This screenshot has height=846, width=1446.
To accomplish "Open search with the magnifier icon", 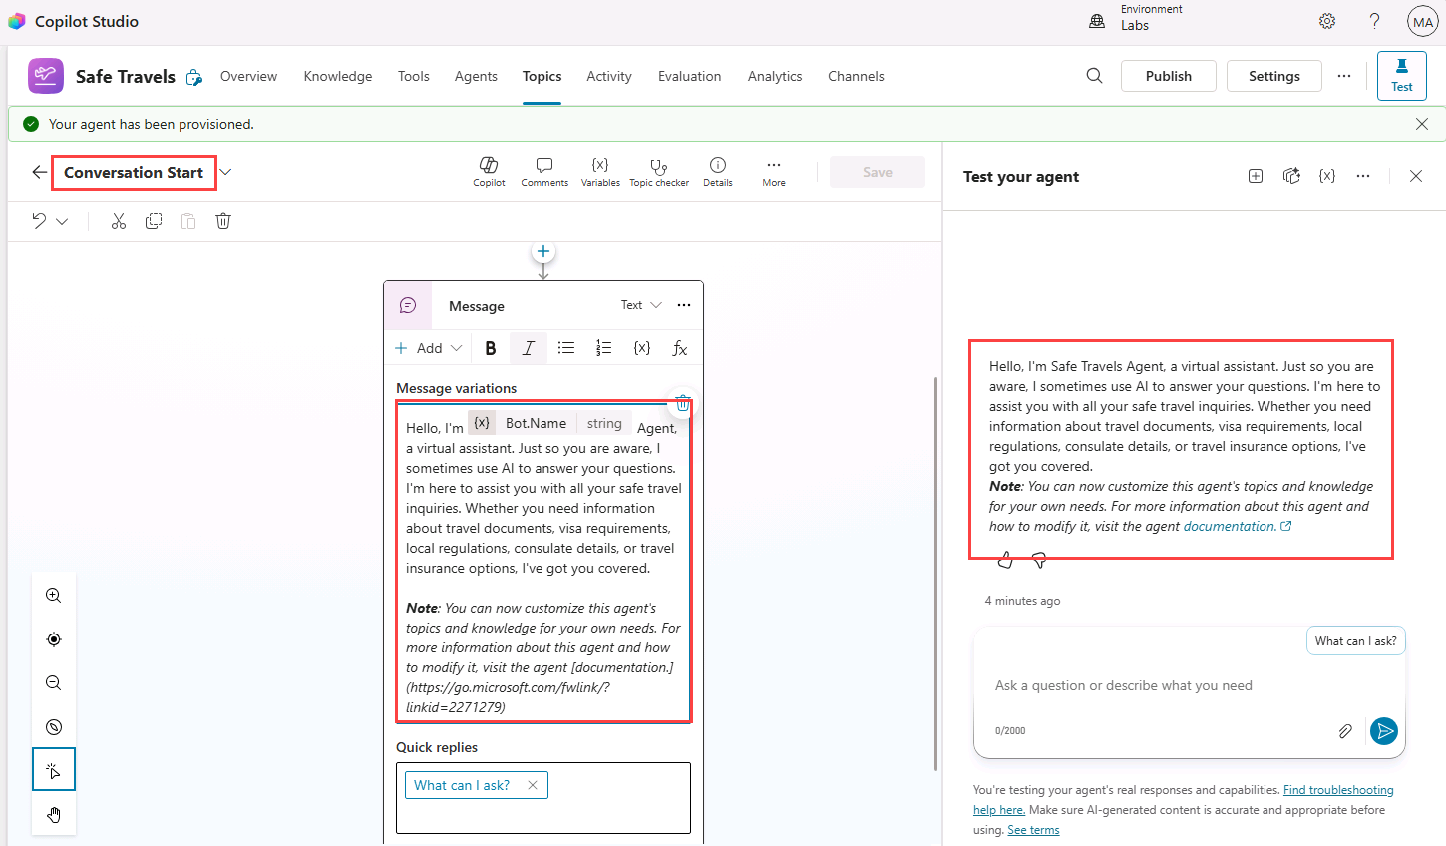I will tap(1094, 76).
